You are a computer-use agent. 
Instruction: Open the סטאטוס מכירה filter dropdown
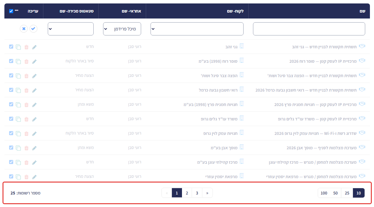[71, 29]
